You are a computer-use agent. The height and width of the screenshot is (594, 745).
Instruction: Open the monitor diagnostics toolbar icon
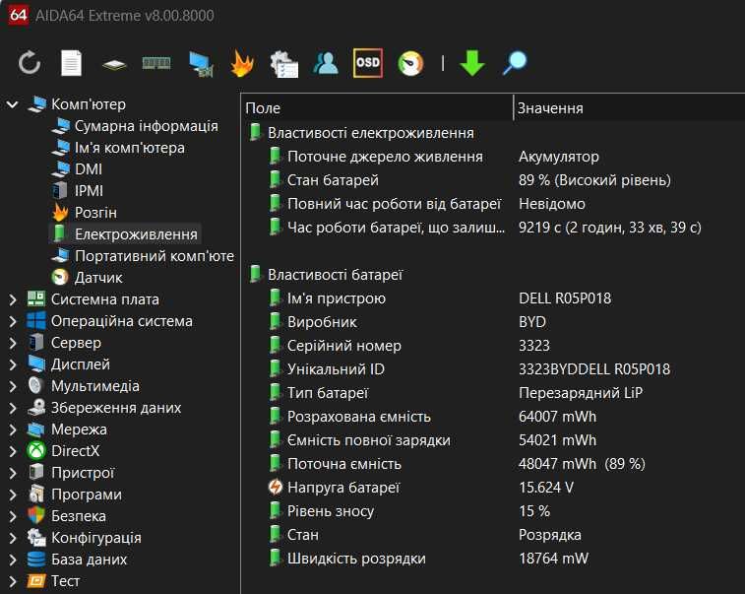(x=200, y=64)
